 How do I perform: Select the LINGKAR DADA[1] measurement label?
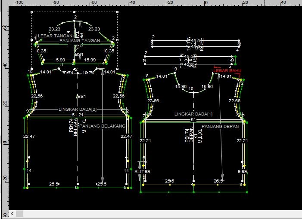[x=194, y=114]
